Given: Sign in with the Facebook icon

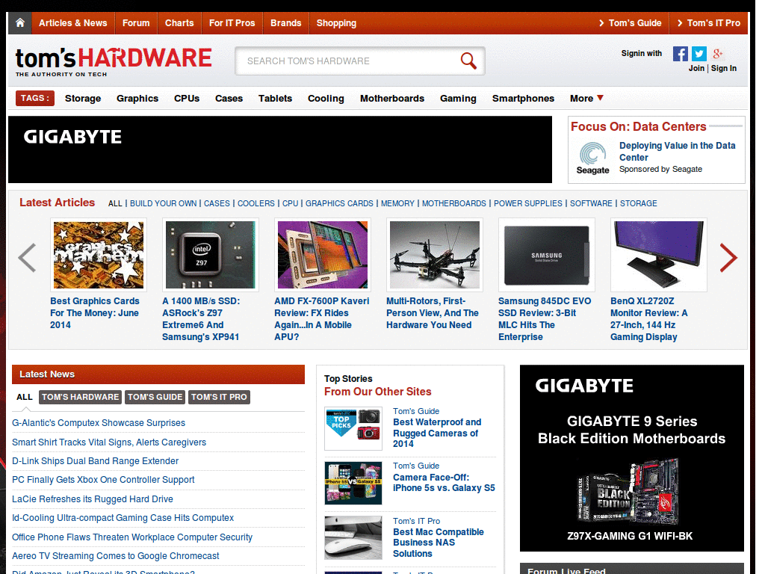Looking at the screenshot, I should (x=680, y=53).
